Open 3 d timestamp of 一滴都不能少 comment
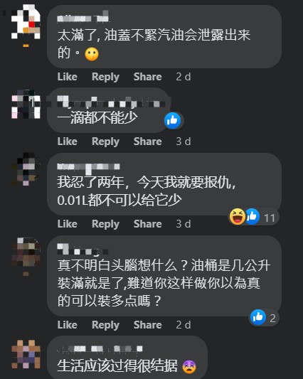Screen dimensions: 303x379 184,142
